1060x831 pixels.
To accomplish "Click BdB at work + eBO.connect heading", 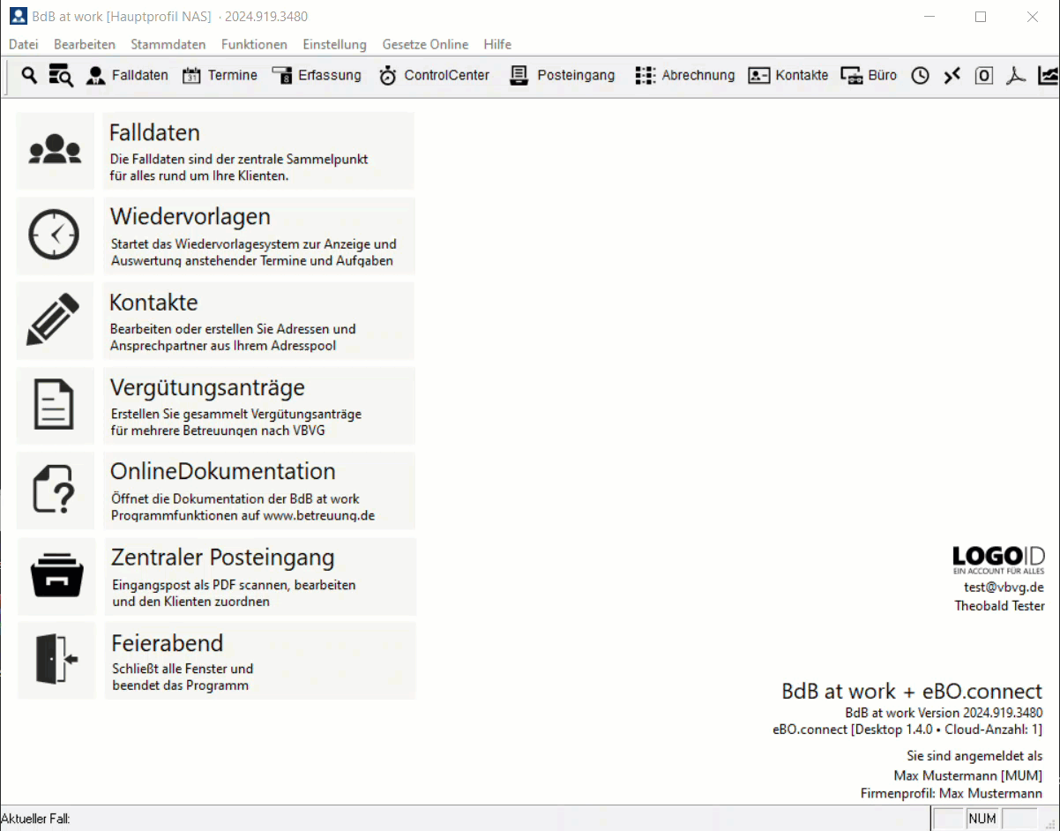I will pos(912,691).
